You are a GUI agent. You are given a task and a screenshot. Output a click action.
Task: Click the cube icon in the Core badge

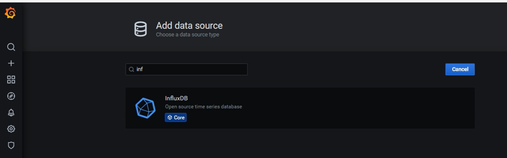[170, 118]
